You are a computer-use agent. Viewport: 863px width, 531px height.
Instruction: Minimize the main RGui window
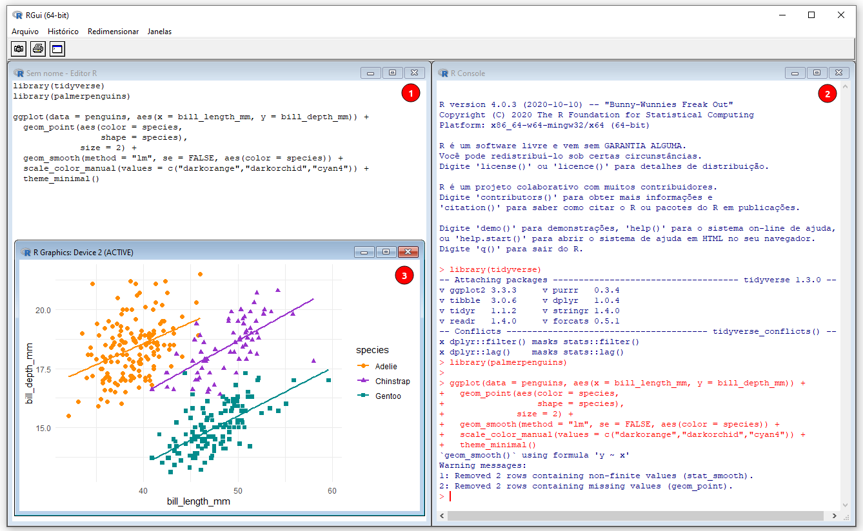tap(782, 15)
